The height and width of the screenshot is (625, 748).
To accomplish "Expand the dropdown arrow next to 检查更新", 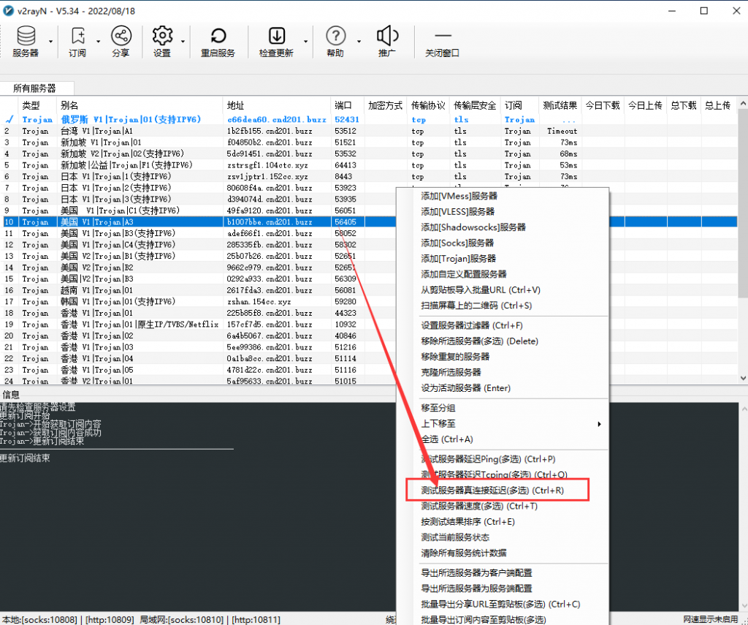I will (305, 42).
